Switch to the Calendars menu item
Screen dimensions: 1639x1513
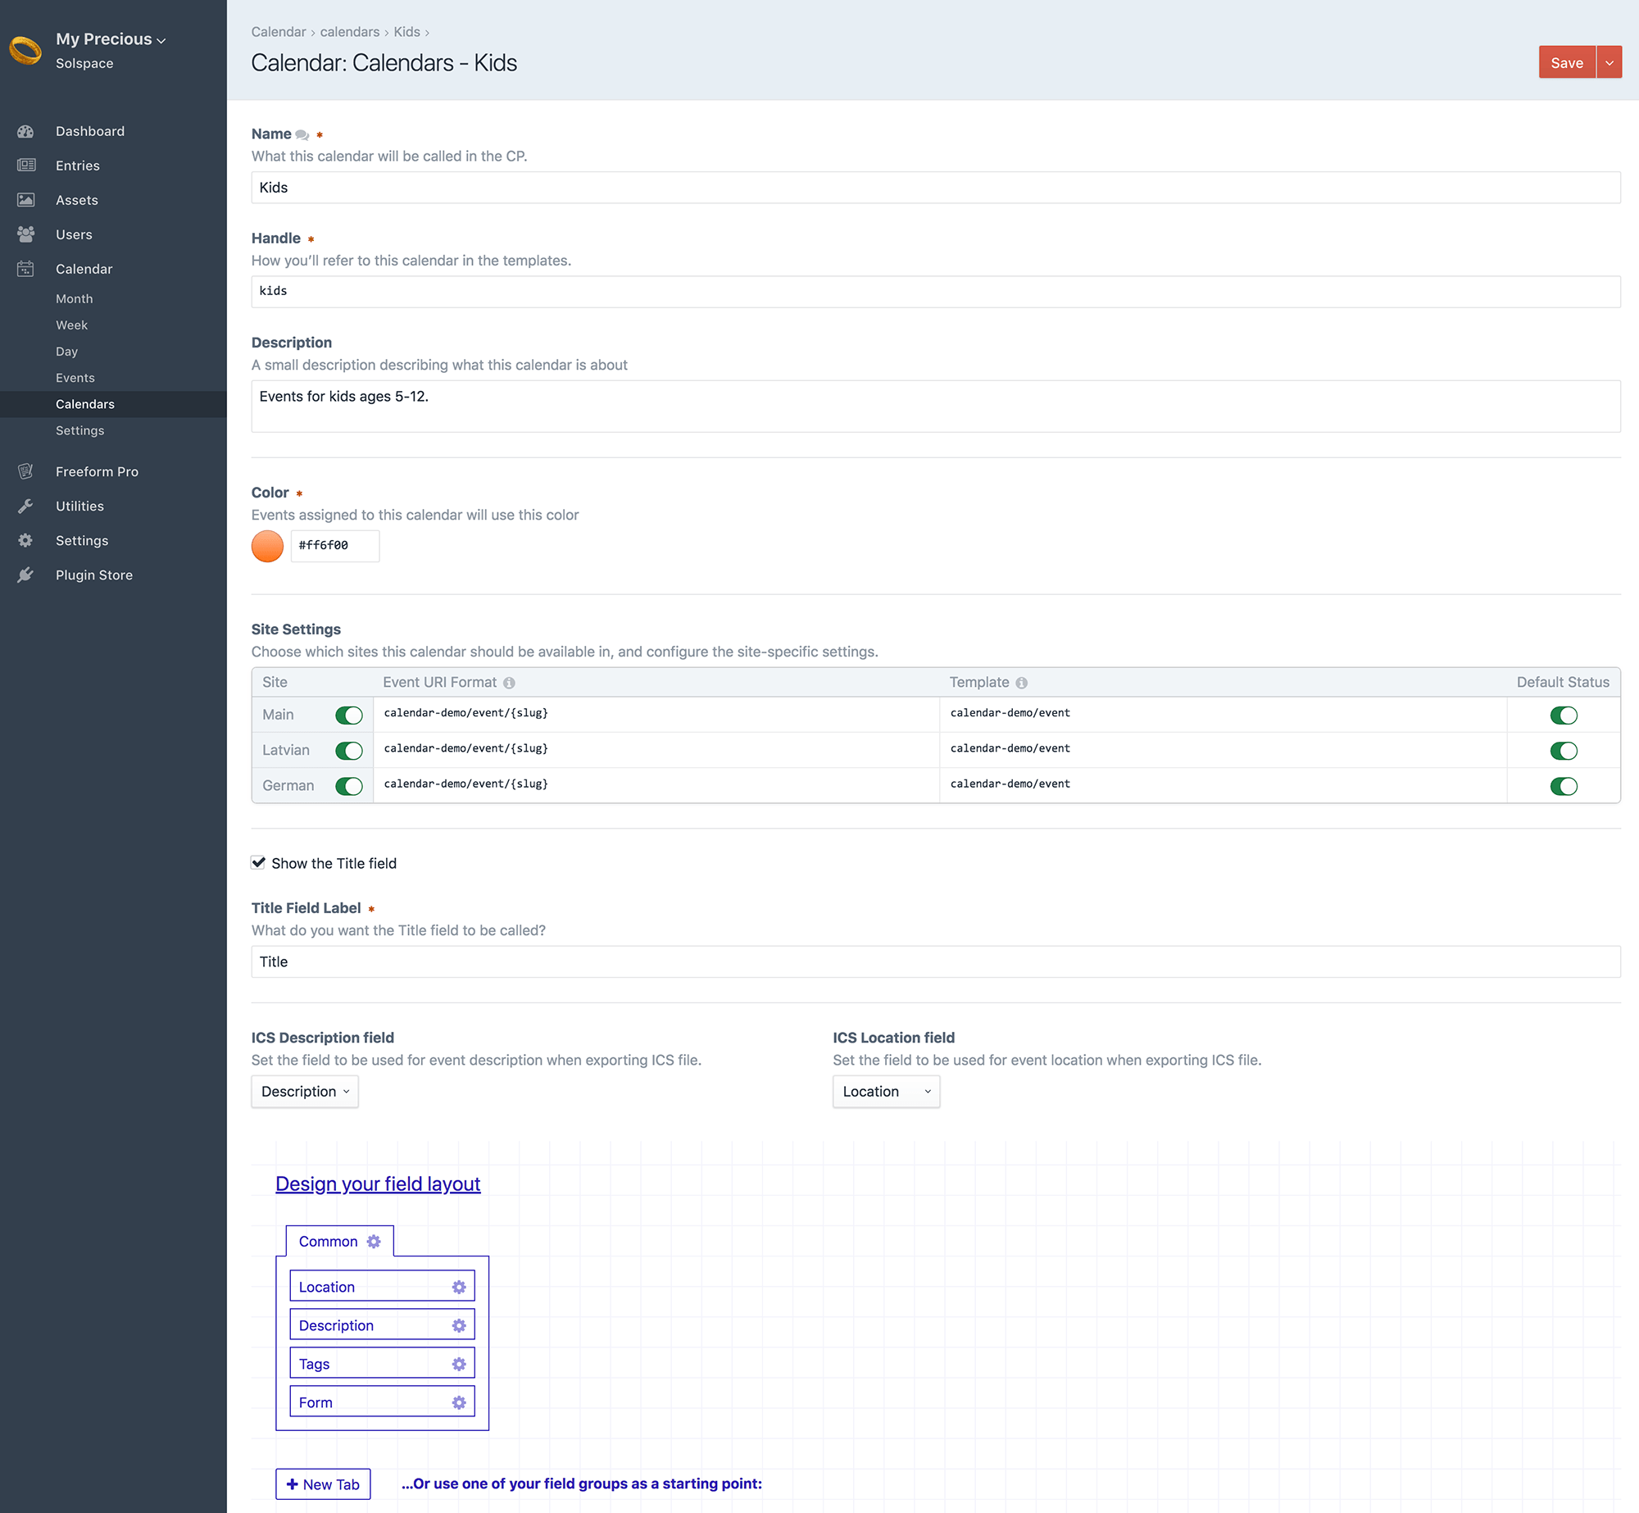86,402
